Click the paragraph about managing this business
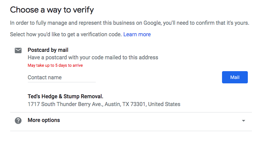Screen dimensions: 276x144 130,23
